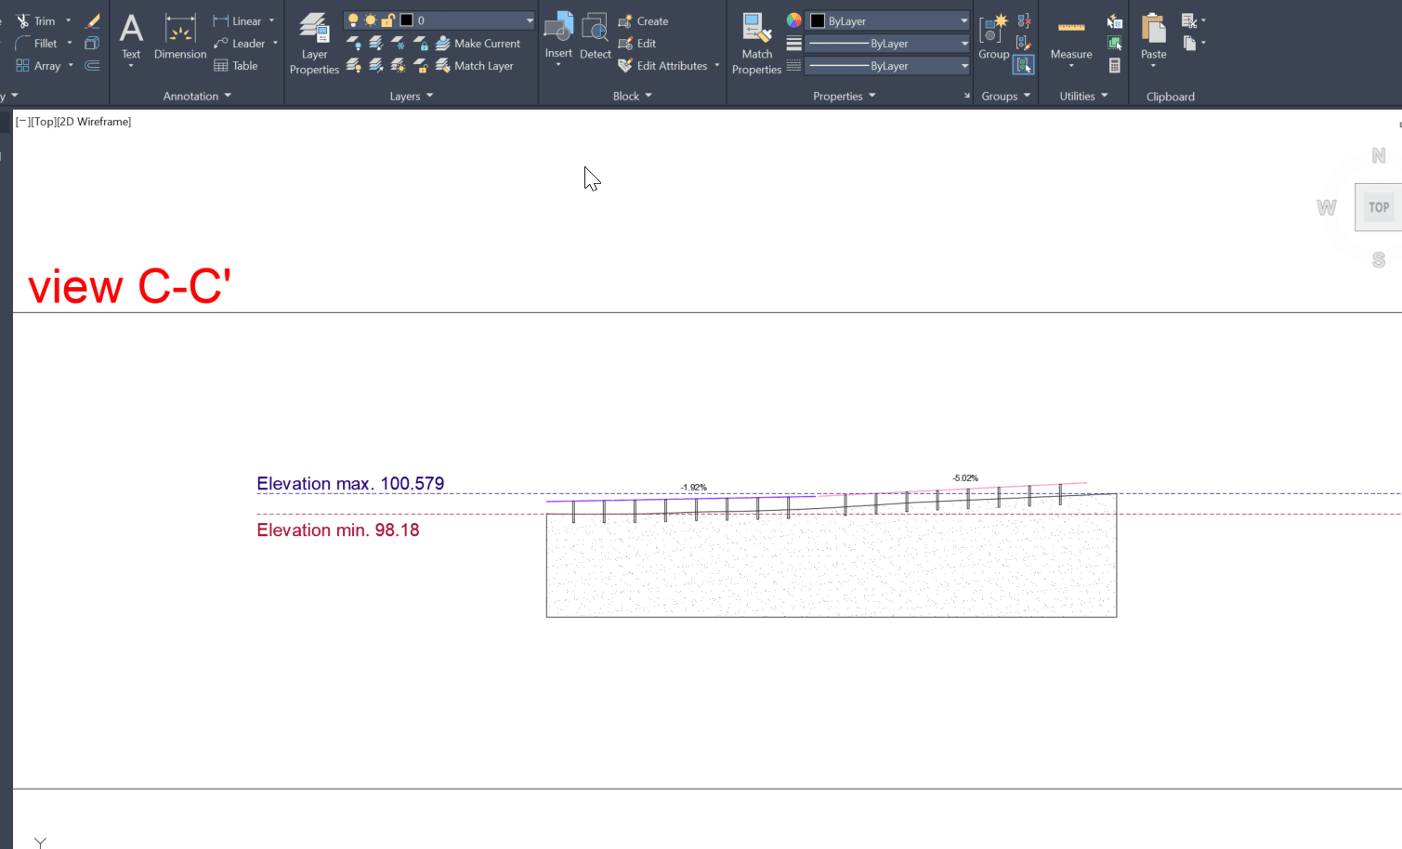Click the Group Edit icon

[x=1024, y=43]
